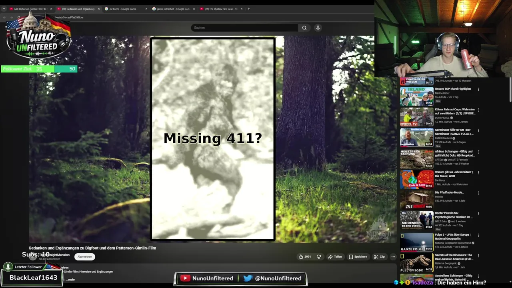Viewport: 512px width, 288px height.
Task: Click 'Secrets of the Dinosaurs' title link
Action: click(454, 257)
